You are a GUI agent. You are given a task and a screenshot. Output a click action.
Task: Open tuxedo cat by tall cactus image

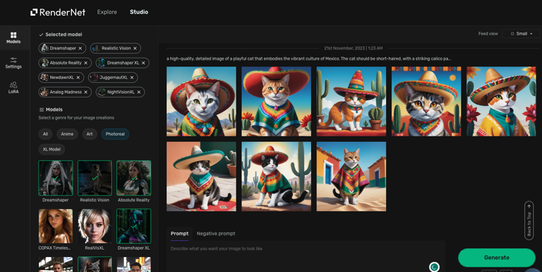pos(276,176)
